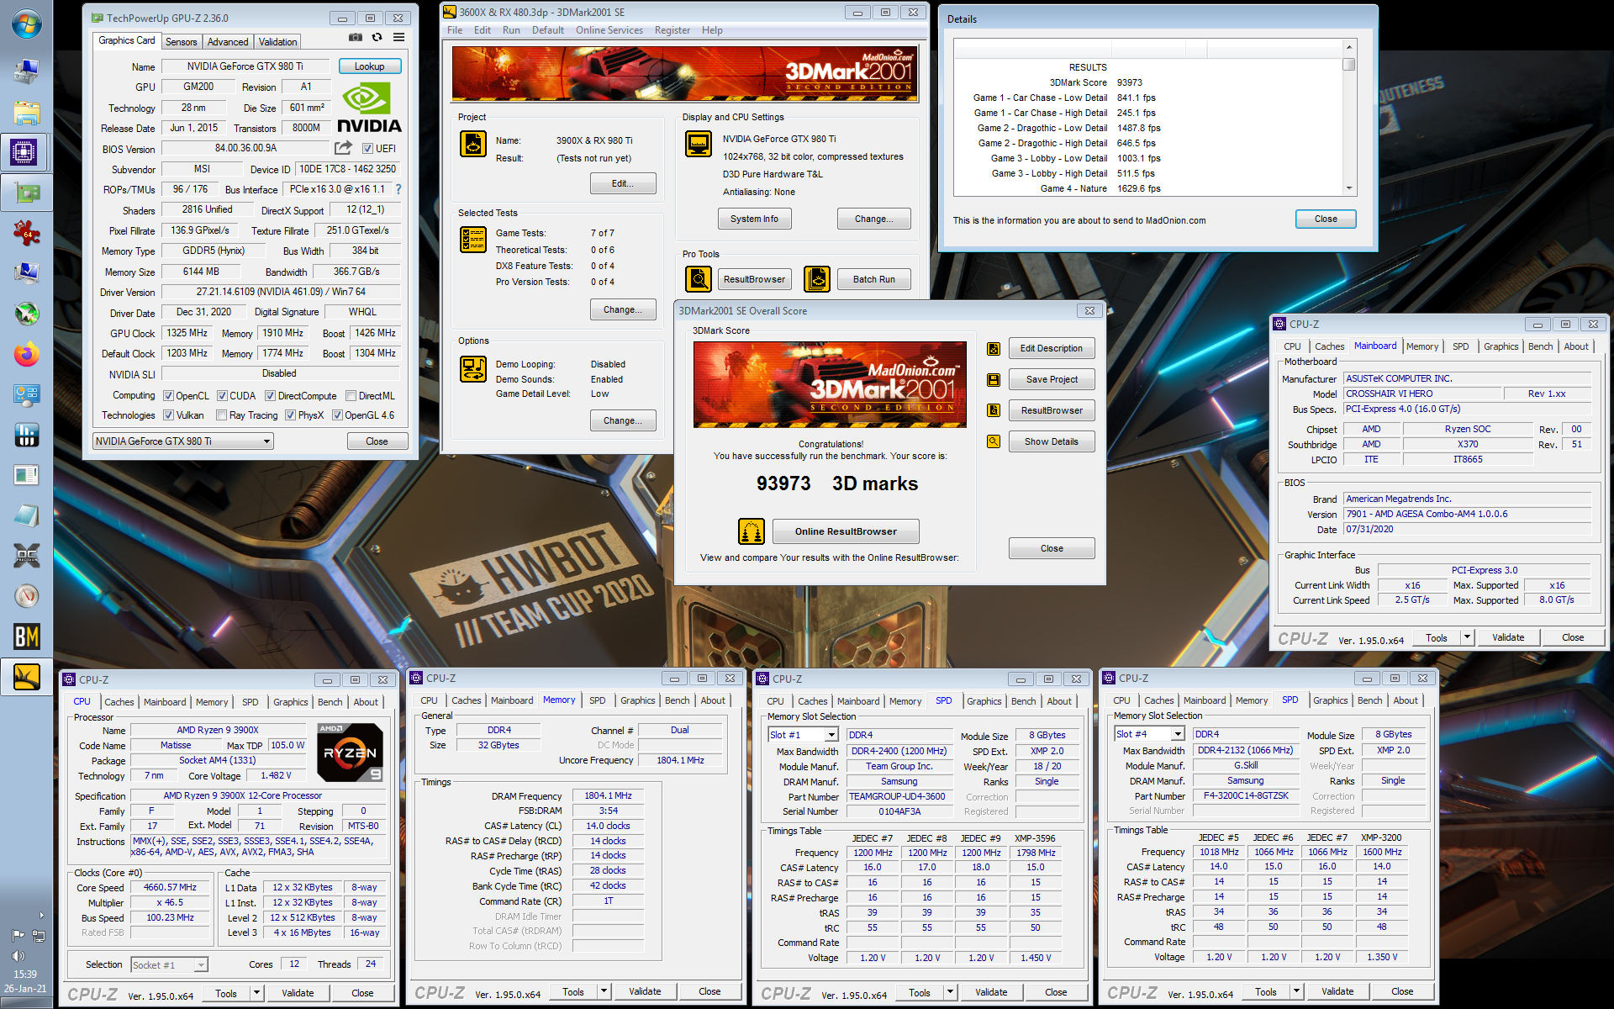The width and height of the screenshot is (1614, 1009).
Task: Open Tools arrow in Memory tab CPU-Z
Action: click(x=604, y=992)
